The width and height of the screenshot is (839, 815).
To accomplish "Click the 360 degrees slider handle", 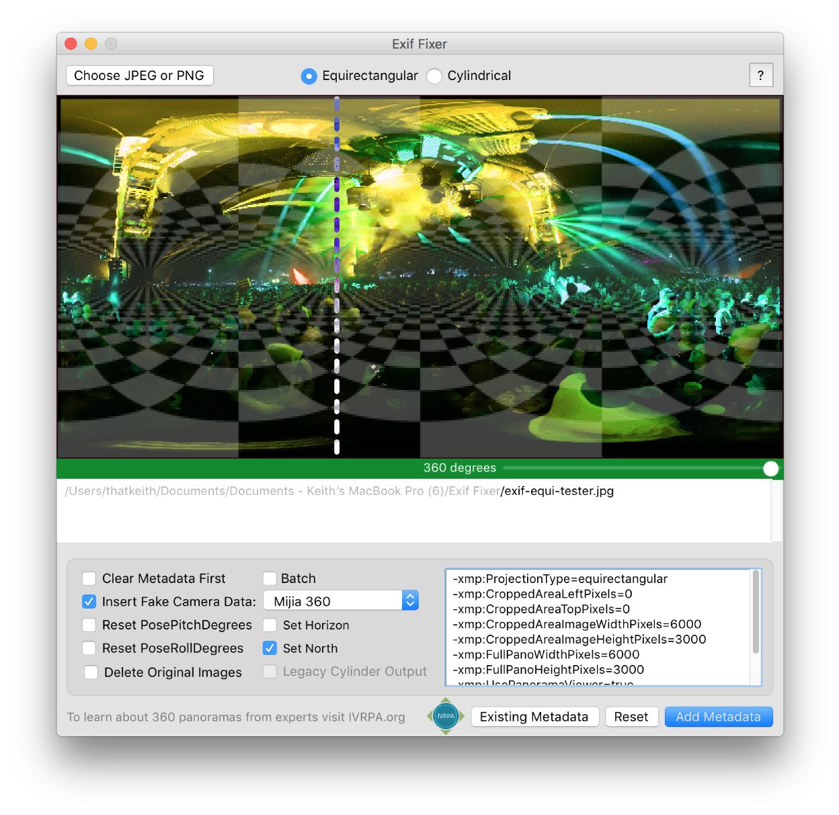I will (770, 468).
